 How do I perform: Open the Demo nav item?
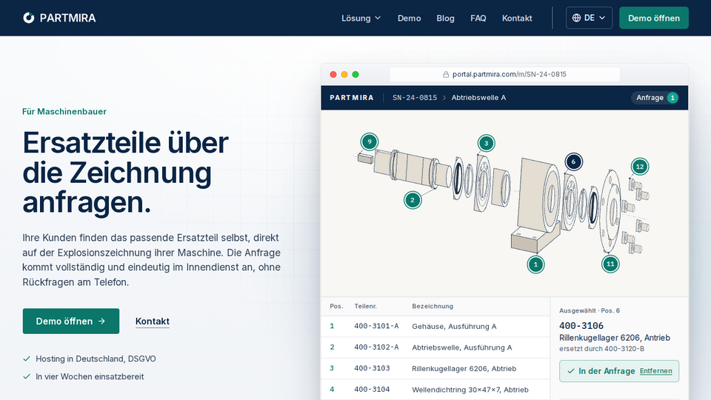coord(409,18)
